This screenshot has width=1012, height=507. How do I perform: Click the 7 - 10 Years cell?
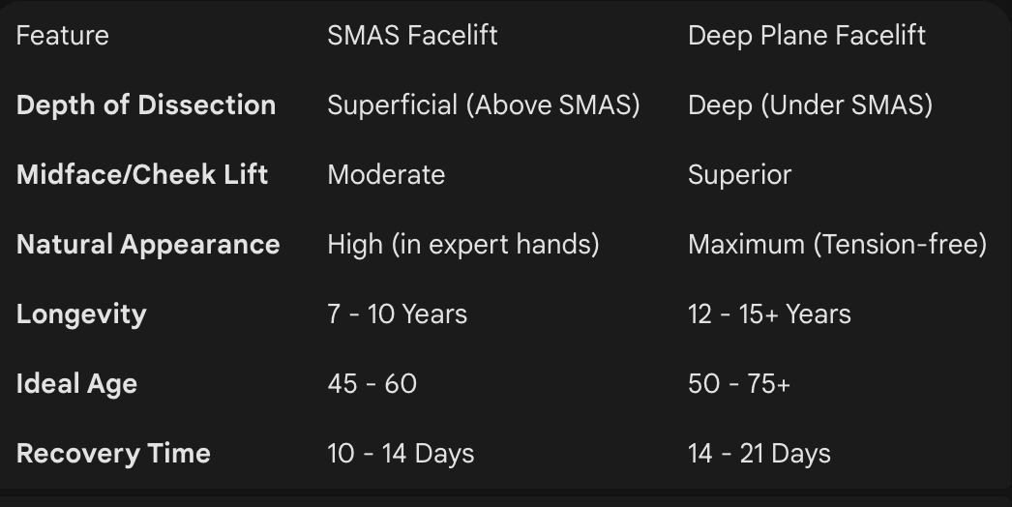pyautogui.click(x=397, y=314)
